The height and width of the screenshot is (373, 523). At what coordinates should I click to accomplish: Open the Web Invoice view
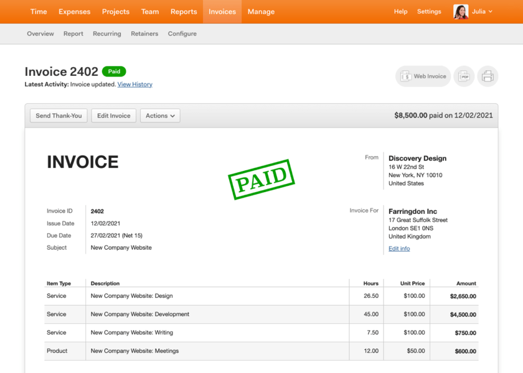(x=423, y=76)
